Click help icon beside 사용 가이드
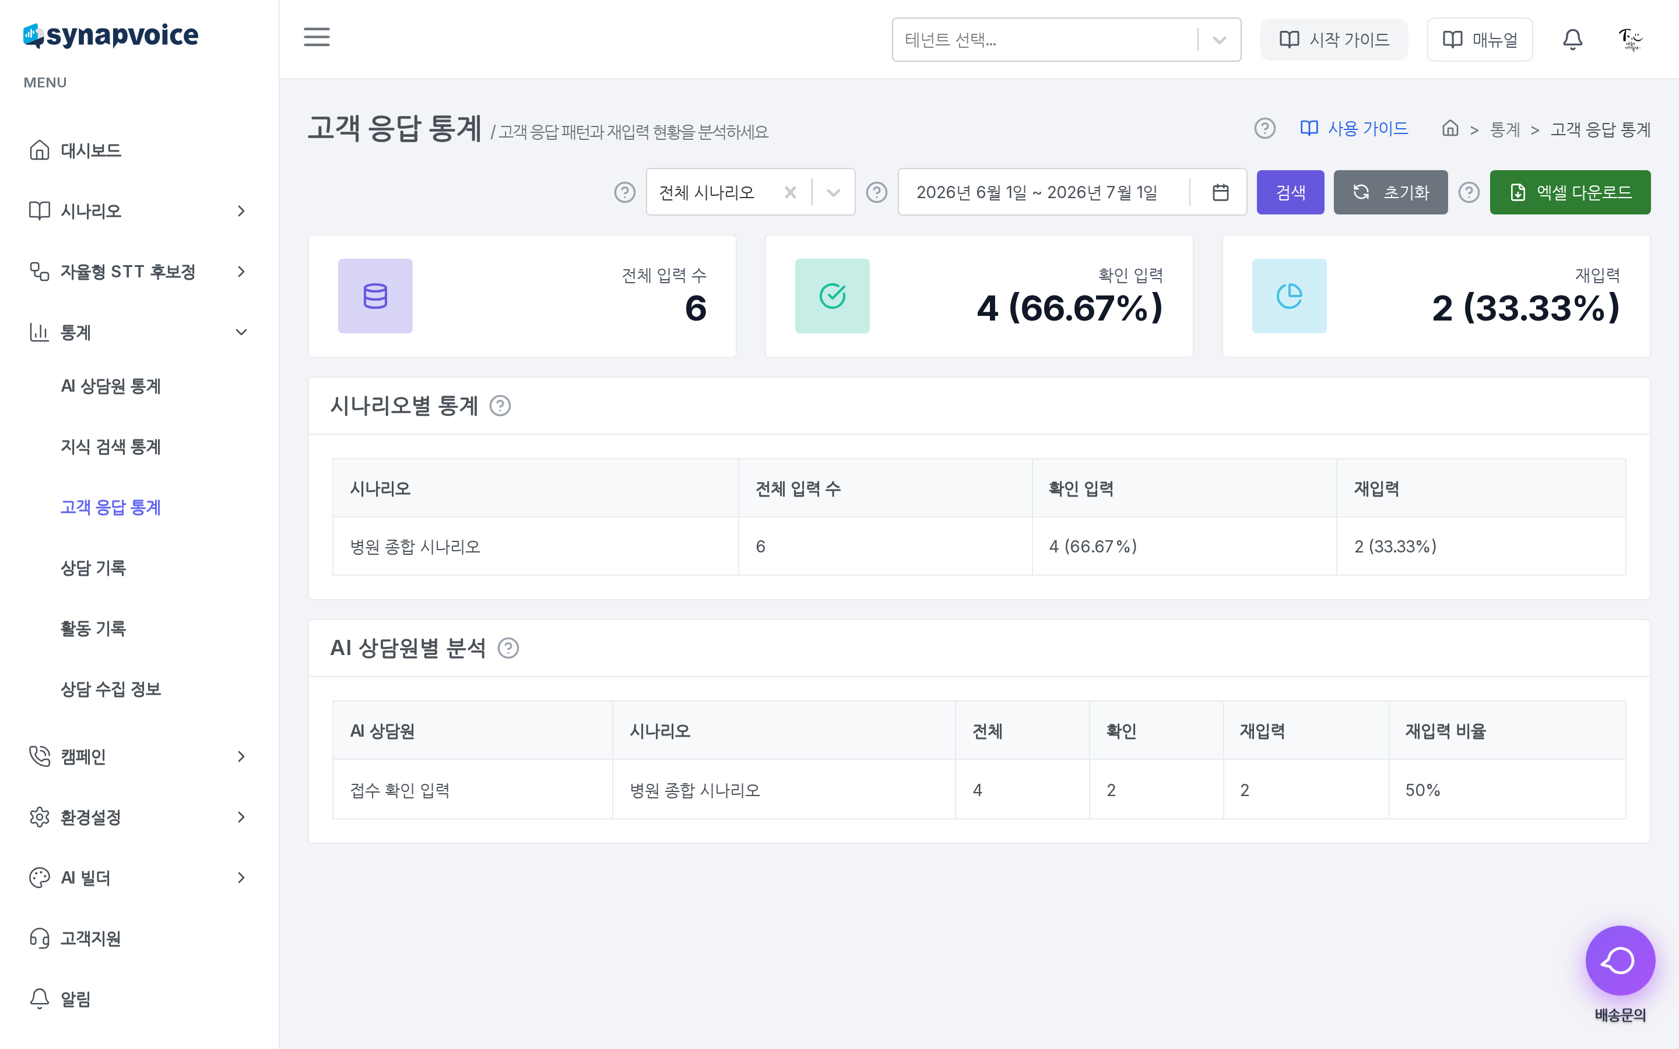The image size is (1679, 1049). (x=1264, y=128)
